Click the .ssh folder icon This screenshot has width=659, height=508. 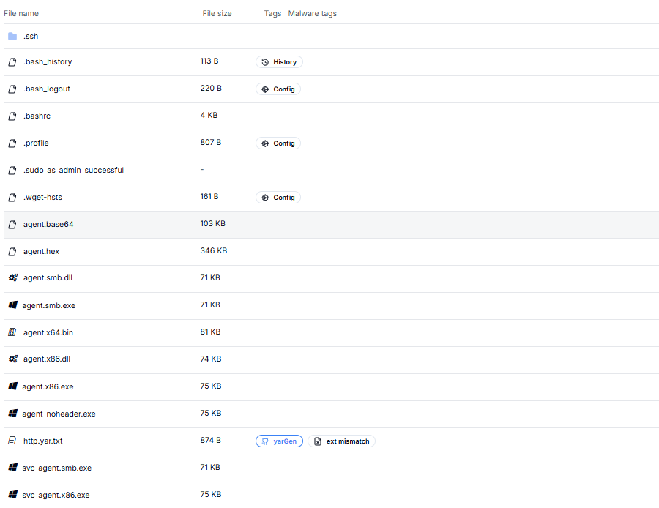12,36
